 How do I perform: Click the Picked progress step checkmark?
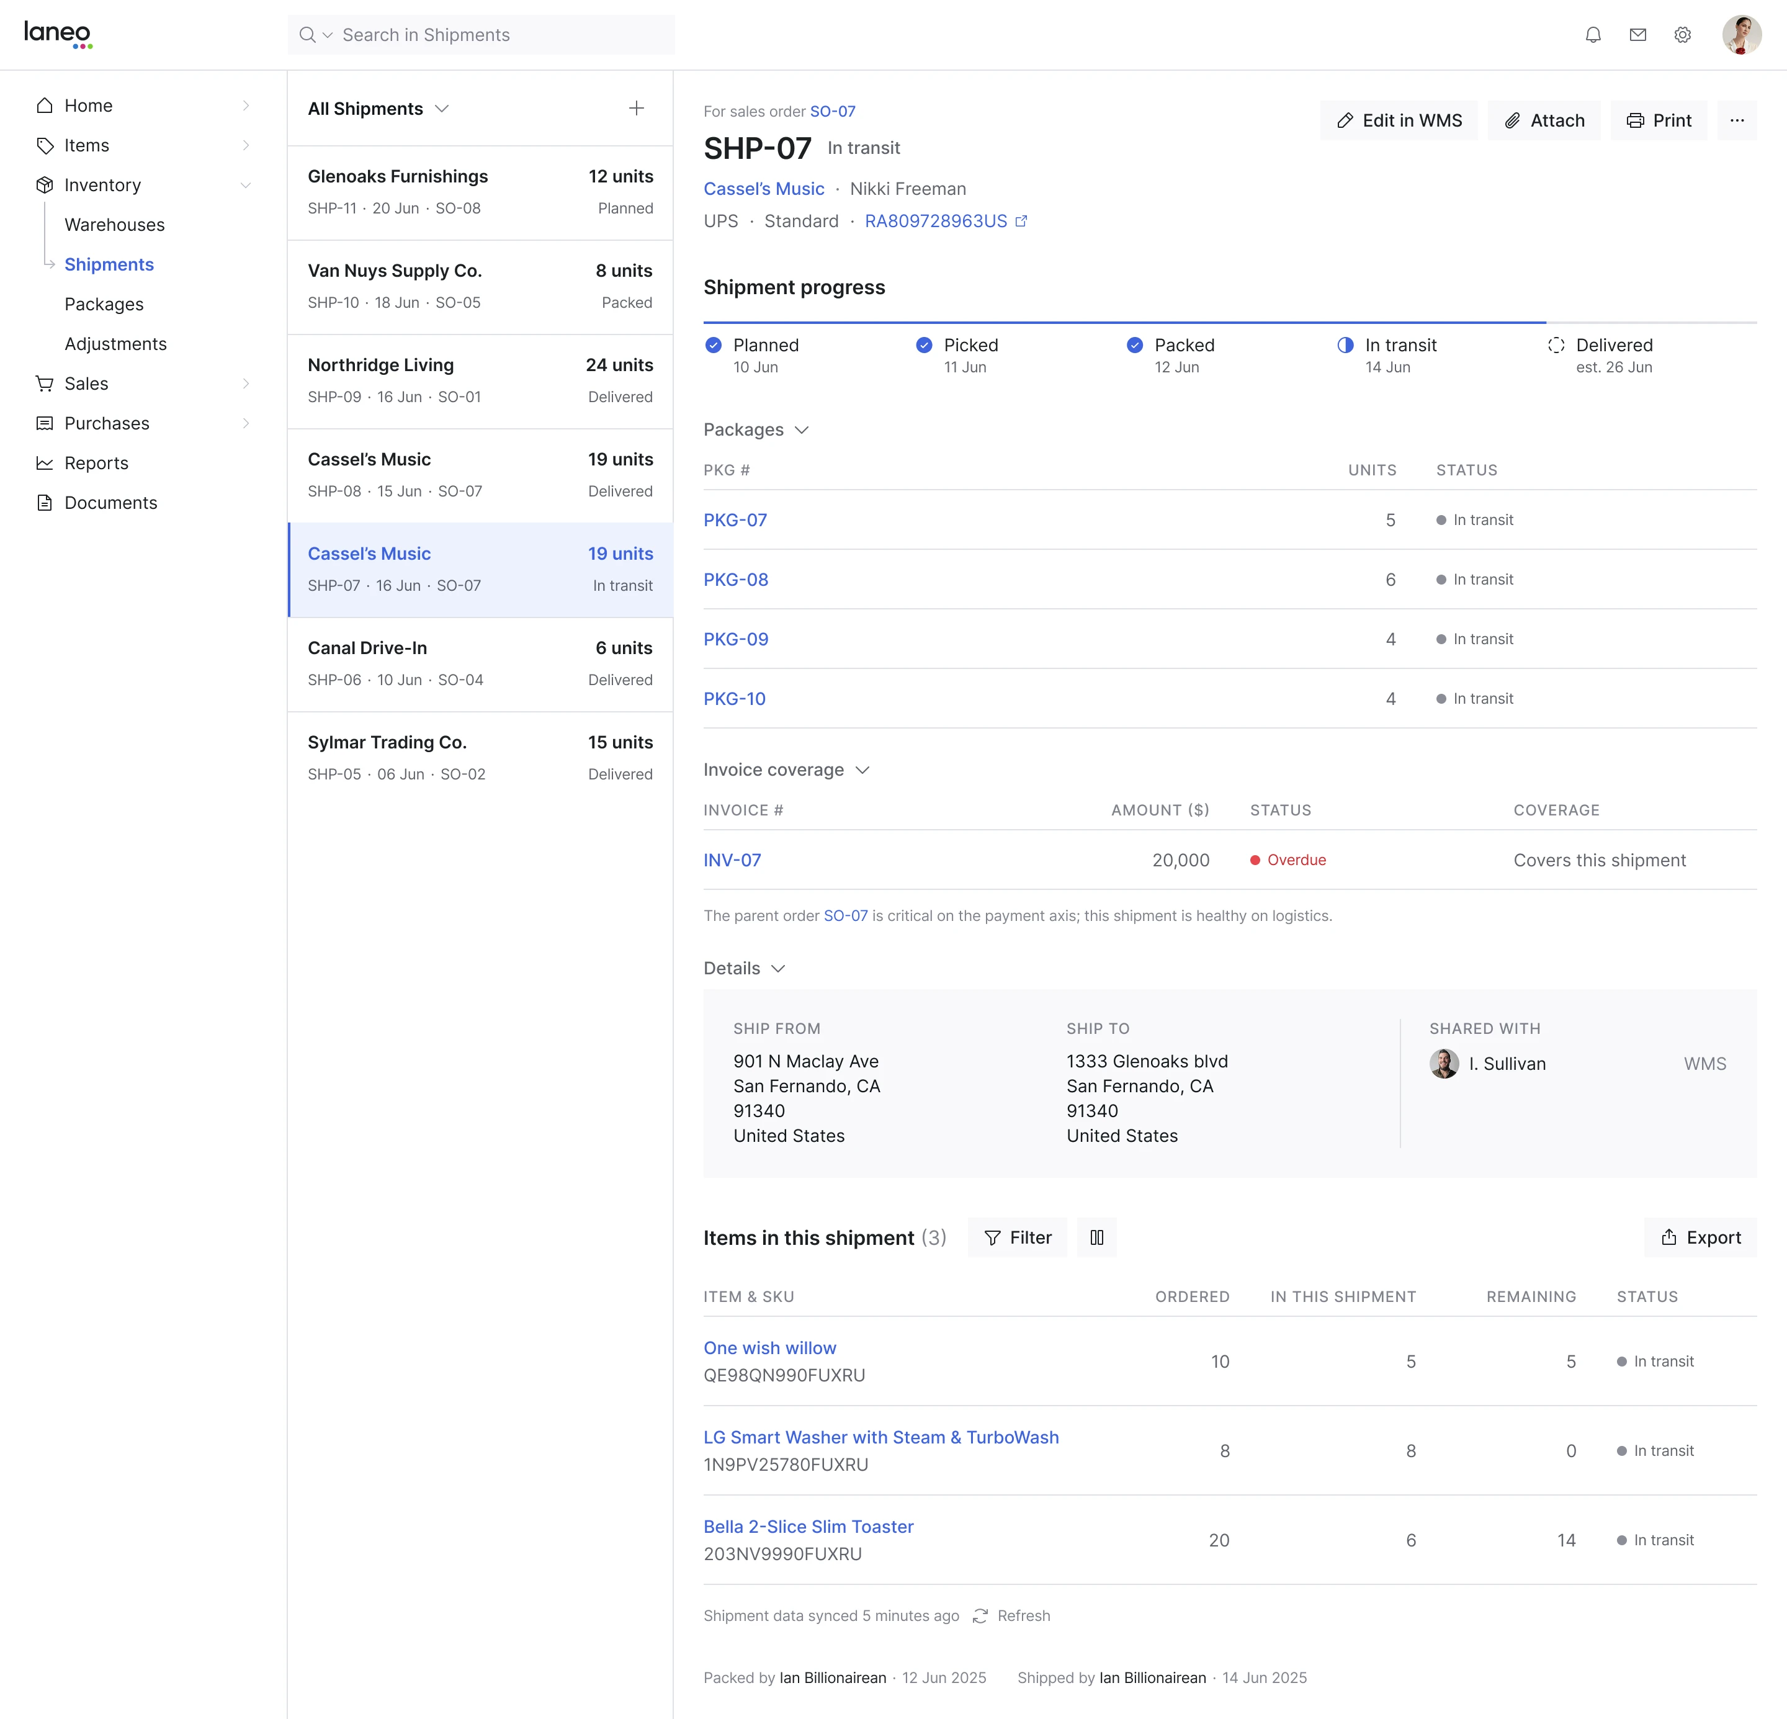tap(923, 344)
